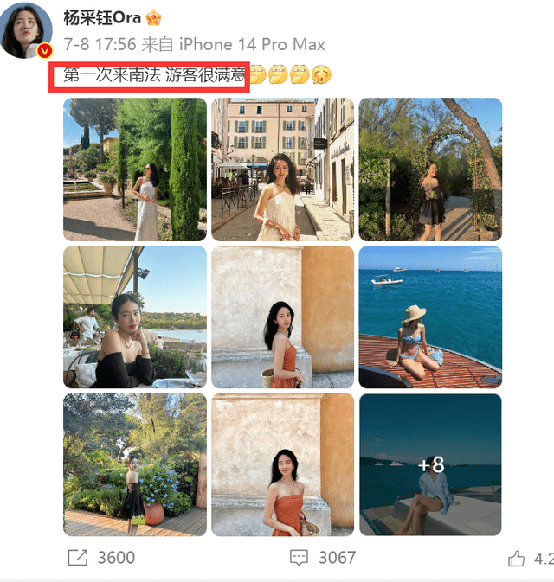Click the repost share icon
Viewport: 554px width, 582px height.
click(x=78, y=558)
